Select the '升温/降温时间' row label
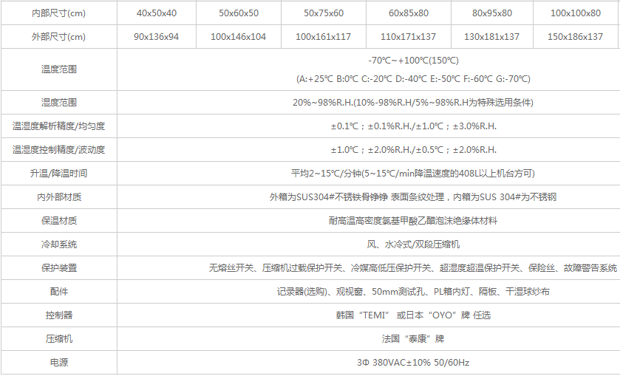This screenshot has height=376, width=620. coord(59,174)
